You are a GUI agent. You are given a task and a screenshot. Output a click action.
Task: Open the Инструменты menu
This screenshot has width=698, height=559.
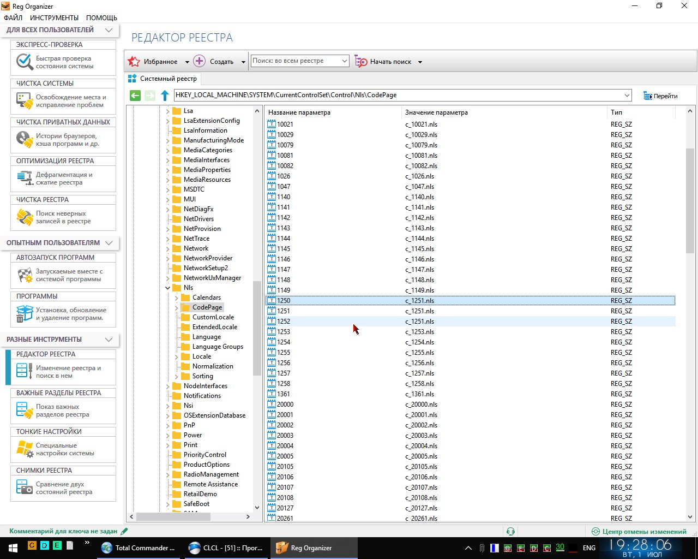coord(54,17)
